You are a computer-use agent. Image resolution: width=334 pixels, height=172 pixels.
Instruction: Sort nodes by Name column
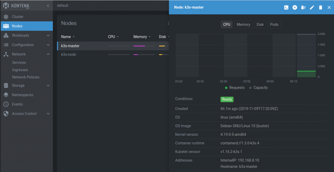click(x=68, y=37)
